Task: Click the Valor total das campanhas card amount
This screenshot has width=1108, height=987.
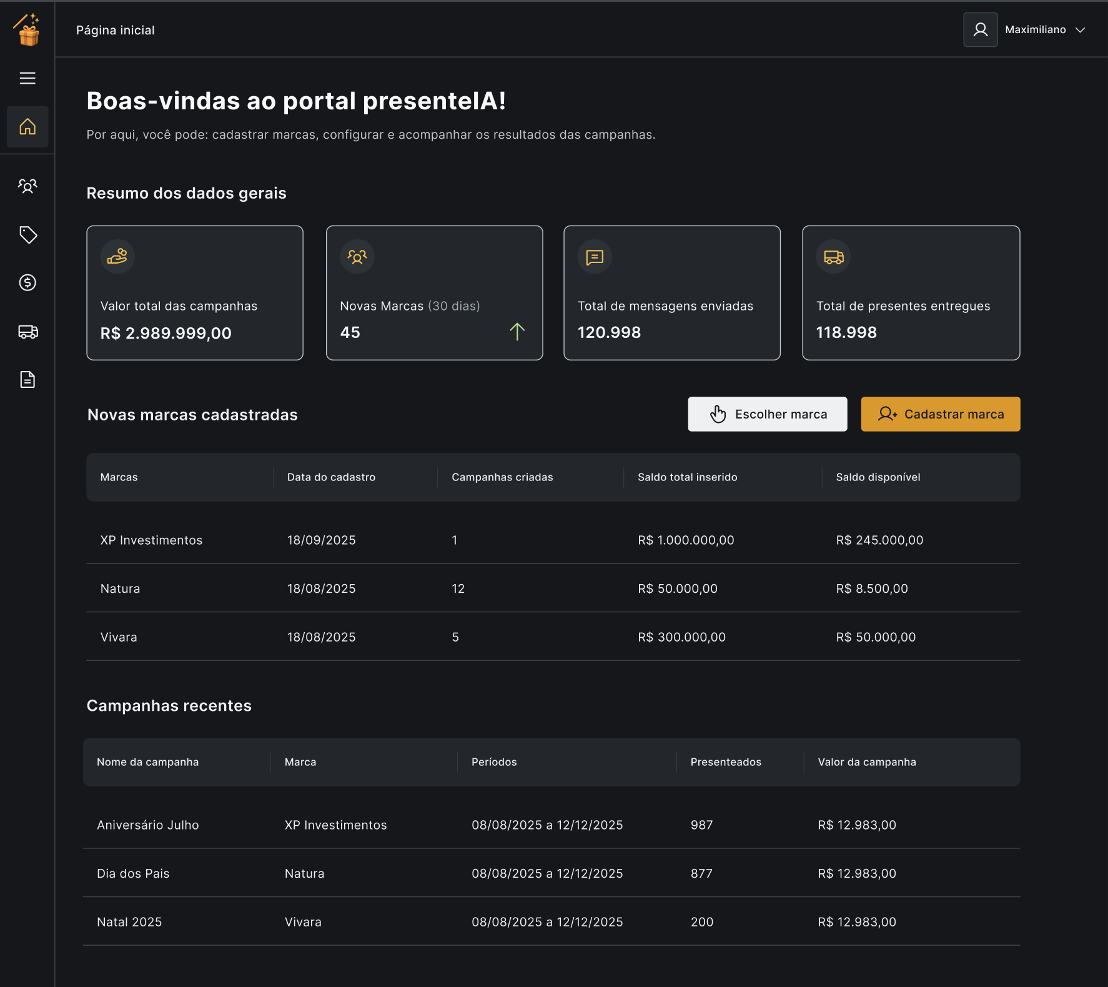Action: pos(166,333)
